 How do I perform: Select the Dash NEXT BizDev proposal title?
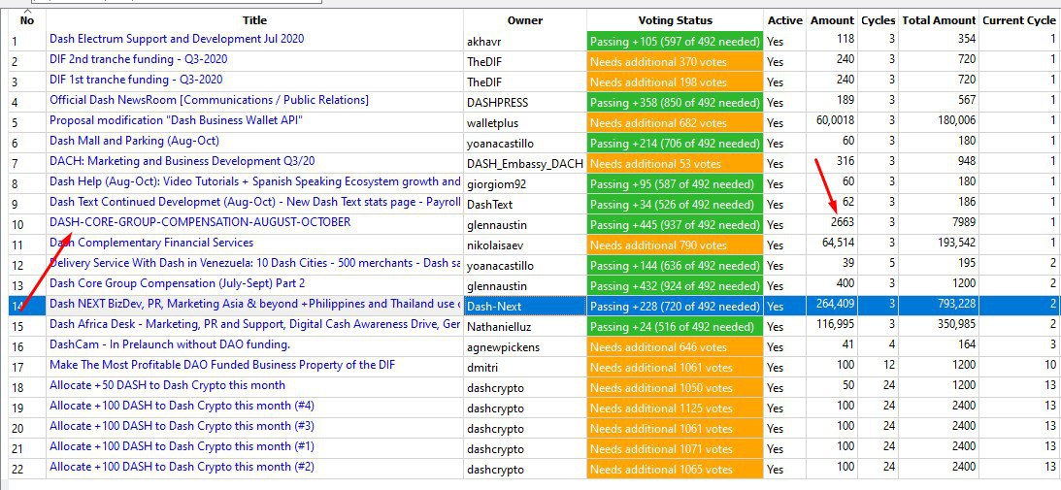click(255, 304)
